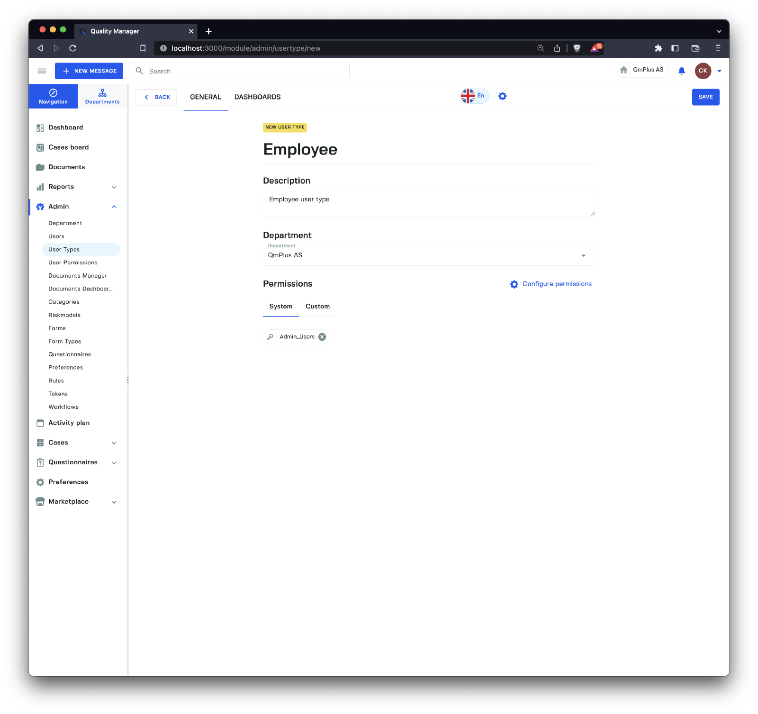
Task: Click the Configure permissions link
Action: (556, 284)
